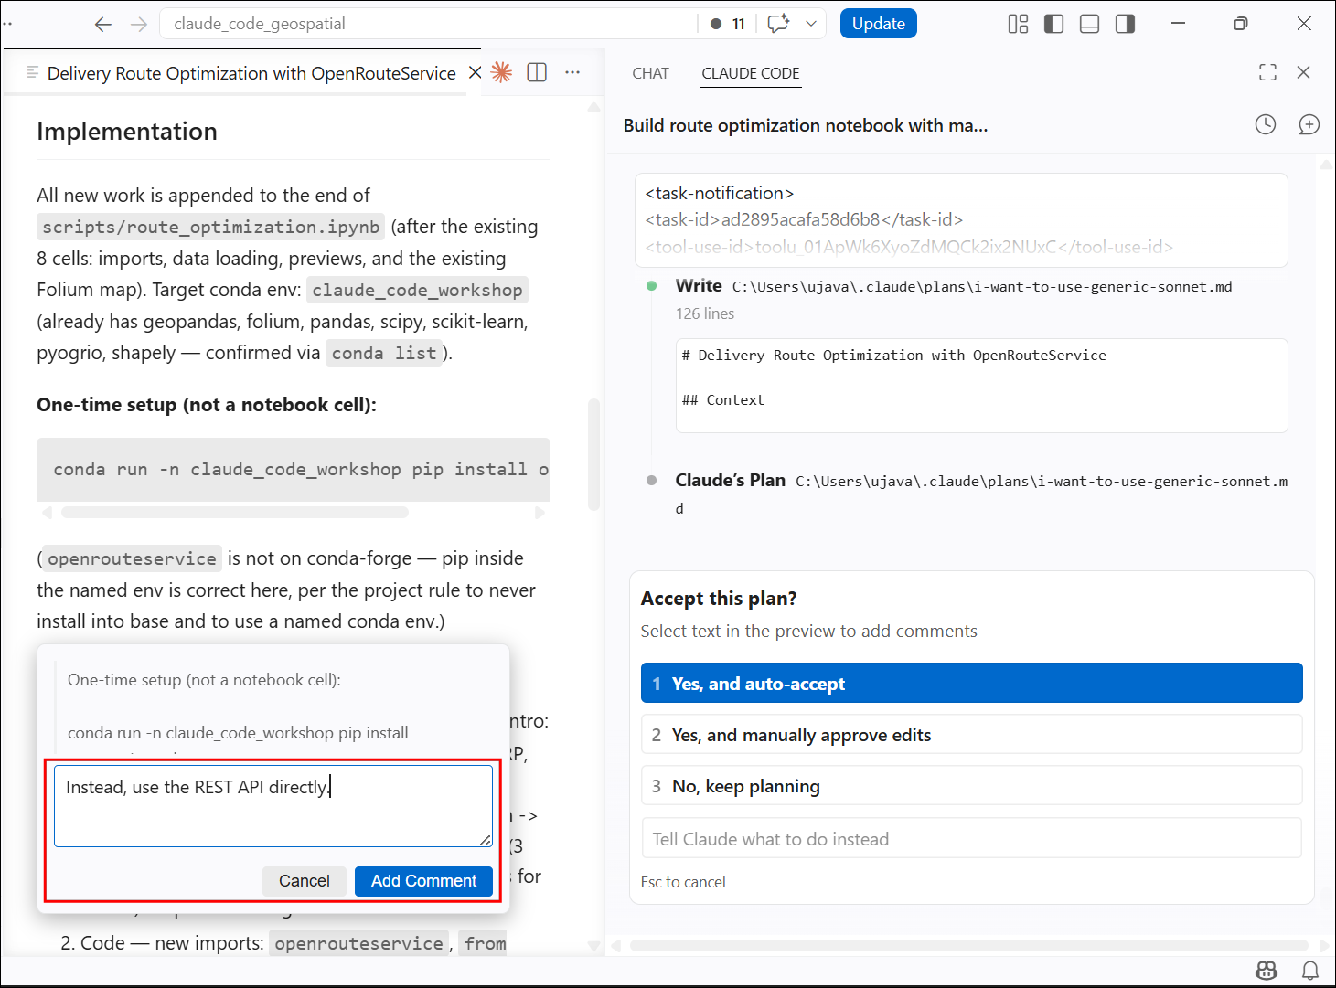Click 'Tell Claude what to do instead' field
The height and width of the screenshot is (988, 1336).
coord(971,839)
